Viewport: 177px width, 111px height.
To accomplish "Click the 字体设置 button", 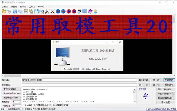I will tap(166, 103).
